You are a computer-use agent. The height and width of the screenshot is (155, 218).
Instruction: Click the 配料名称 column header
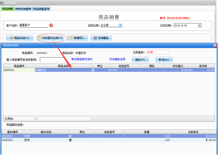[x=46, y=132]
